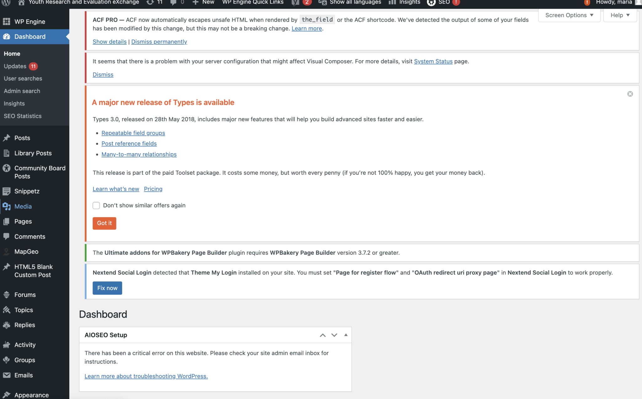Image resolution: width=642 pixels, height=399 pixels.
Task: Move AIOSEO Setup widget down
Action: coord(334,335)
